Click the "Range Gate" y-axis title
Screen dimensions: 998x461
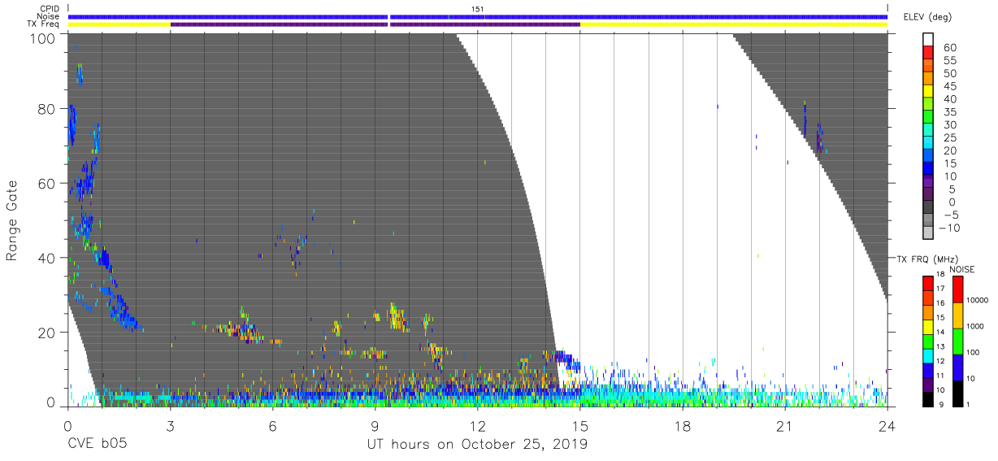coord(12,220)
